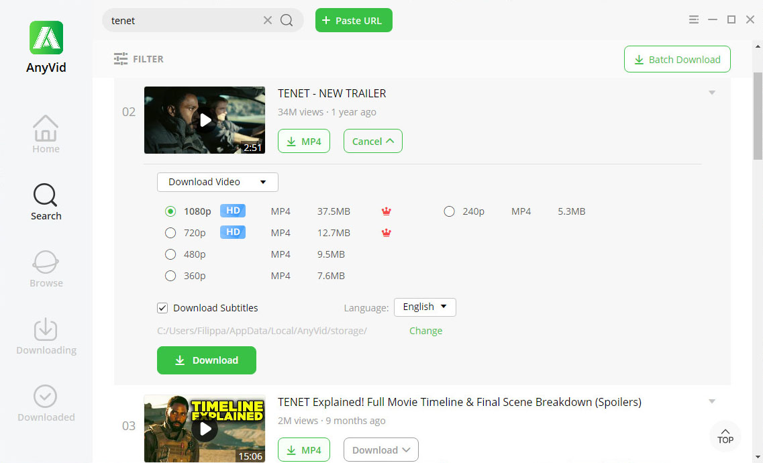
Task: Open the AnyVid logo
Action: [46, 38]
